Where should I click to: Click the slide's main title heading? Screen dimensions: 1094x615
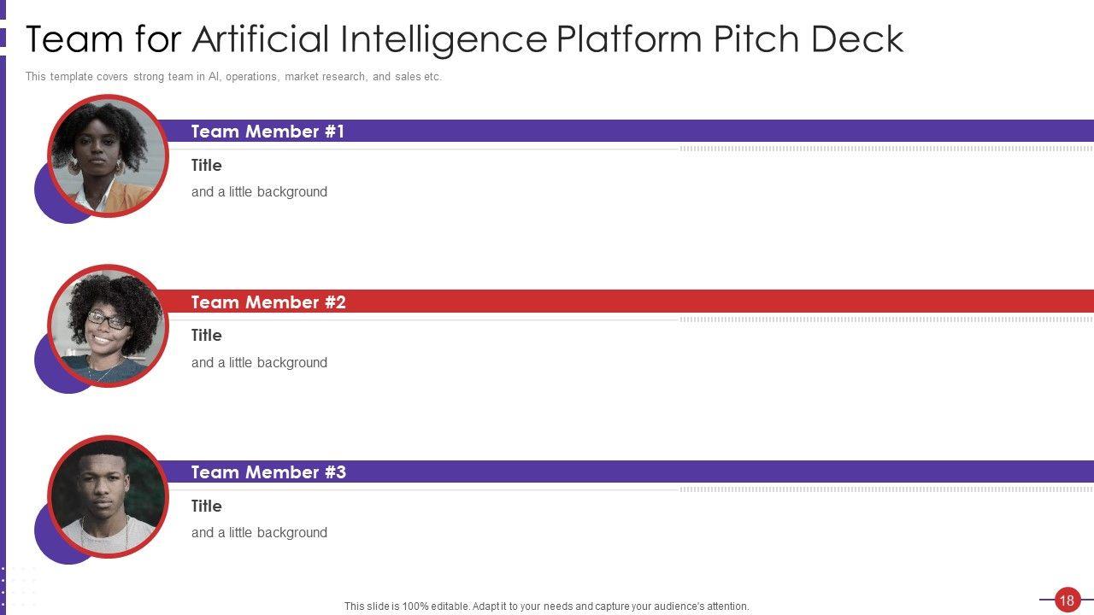point(464,39)
